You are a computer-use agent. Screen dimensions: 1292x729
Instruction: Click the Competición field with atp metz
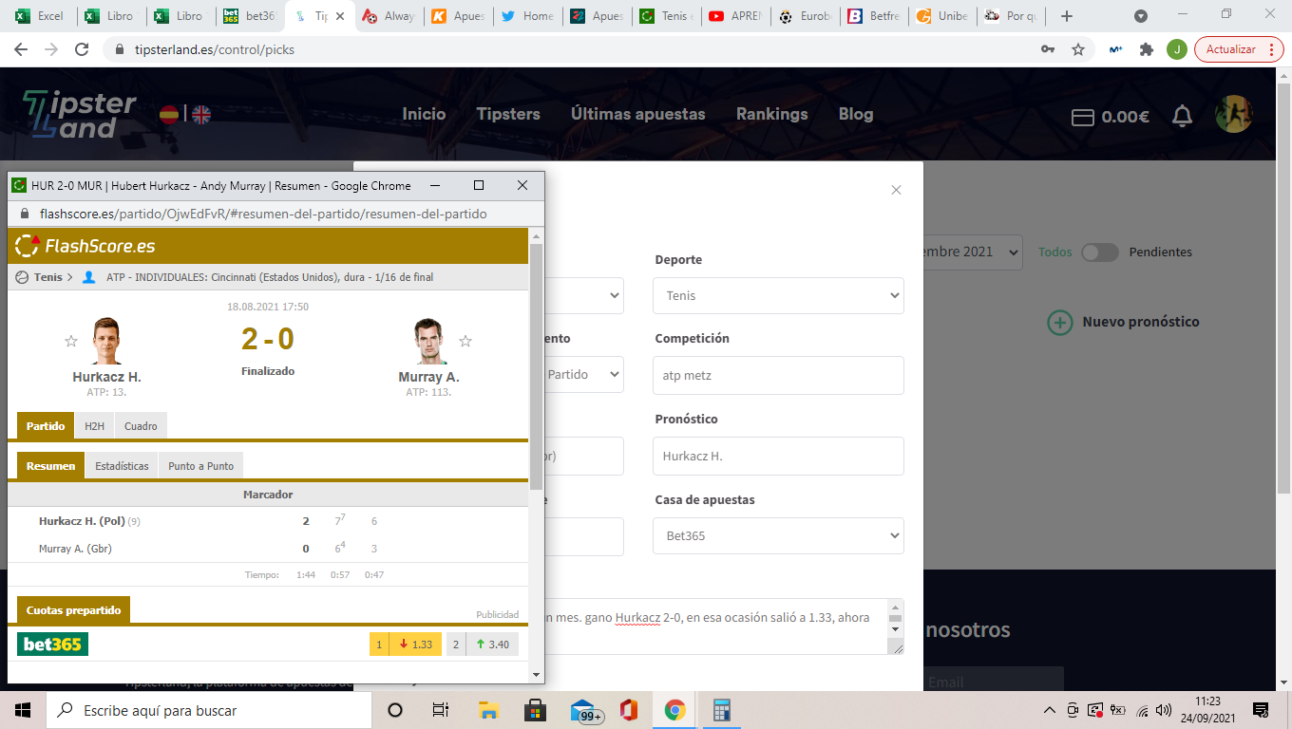pyautogui.click(x=778, y=376)
